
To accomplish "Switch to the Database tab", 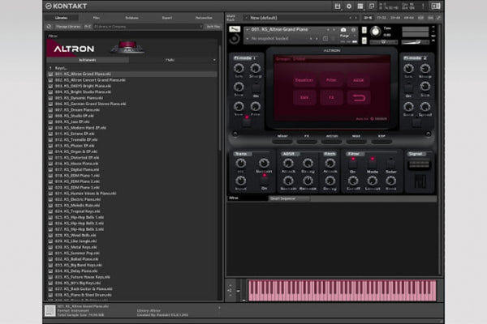I will (131, 18).
